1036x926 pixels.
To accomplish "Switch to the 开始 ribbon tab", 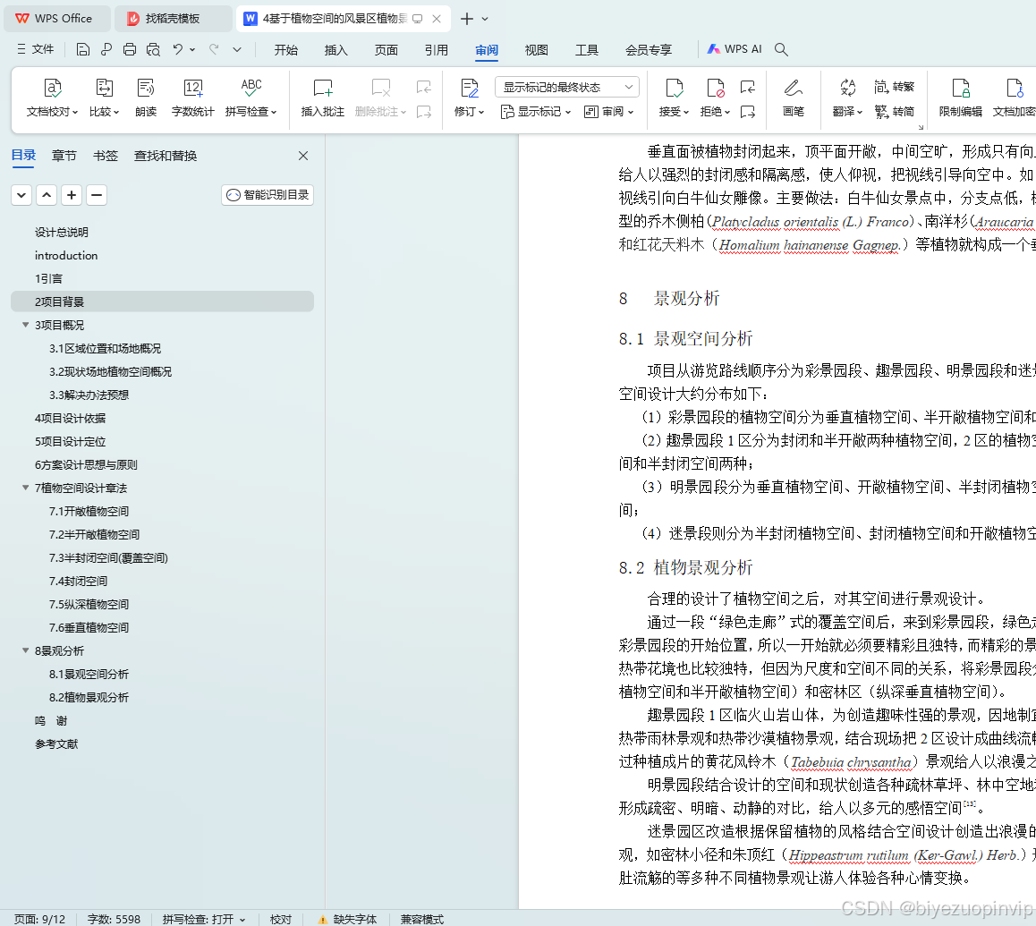I will [x=286, y=50].
